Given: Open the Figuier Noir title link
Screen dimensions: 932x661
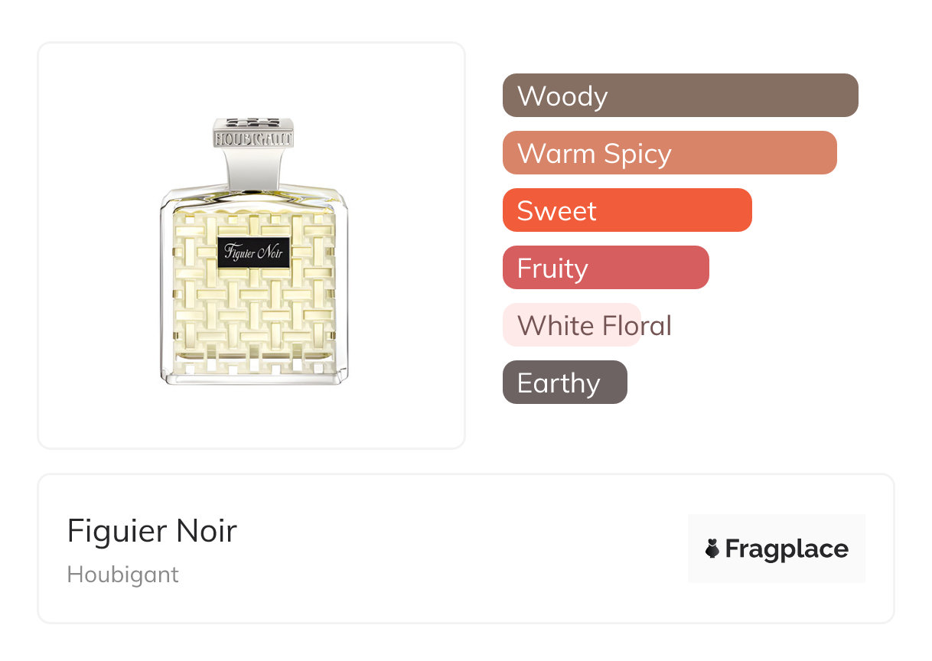Looking at the screenshot, I should [x=152, y=531].
